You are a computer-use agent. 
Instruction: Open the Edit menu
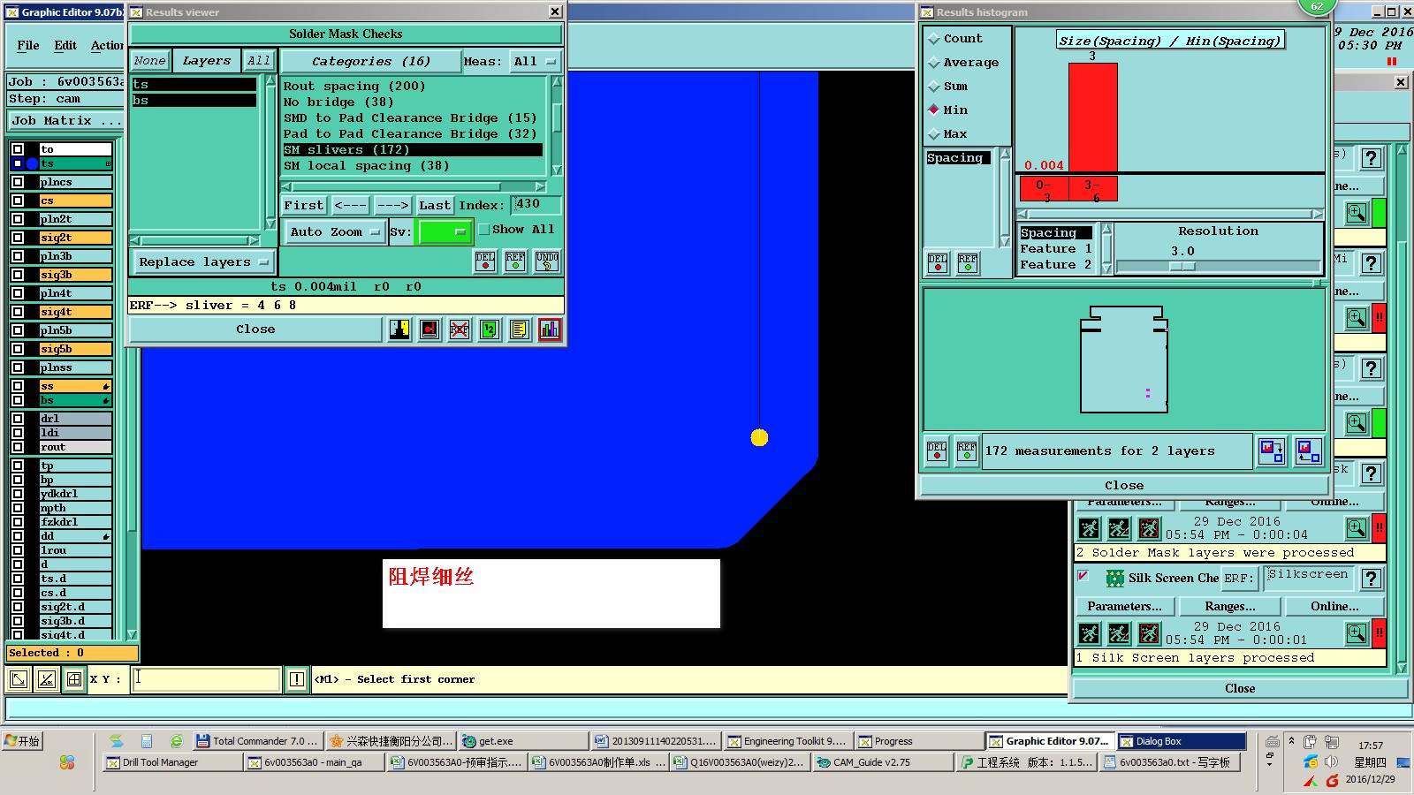point(65,45)
